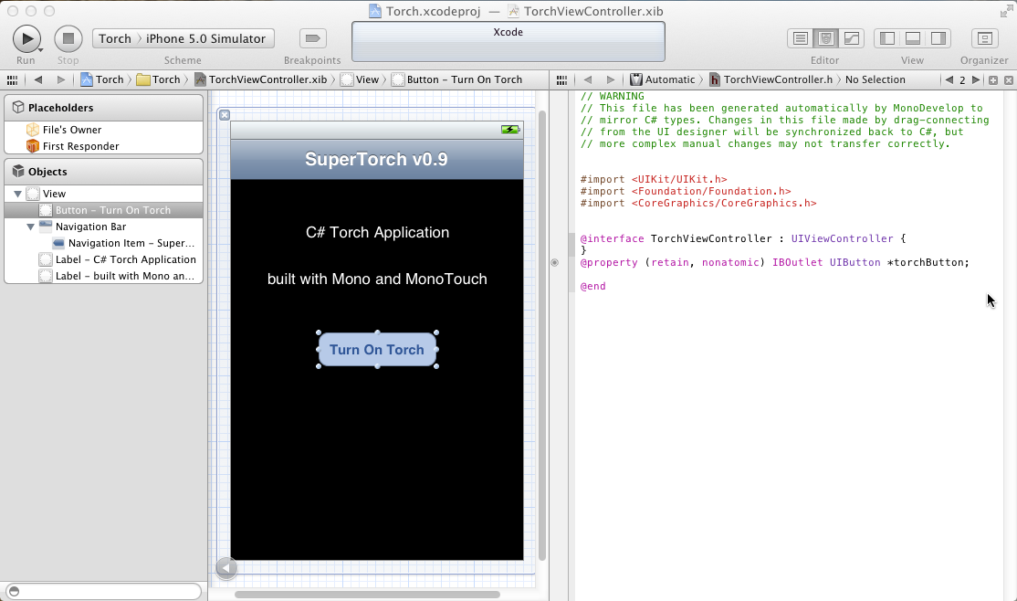This screenshot has height=601, width=1017.
Task: Hide the Navigator pane
Action: click(x=886, y=38)
